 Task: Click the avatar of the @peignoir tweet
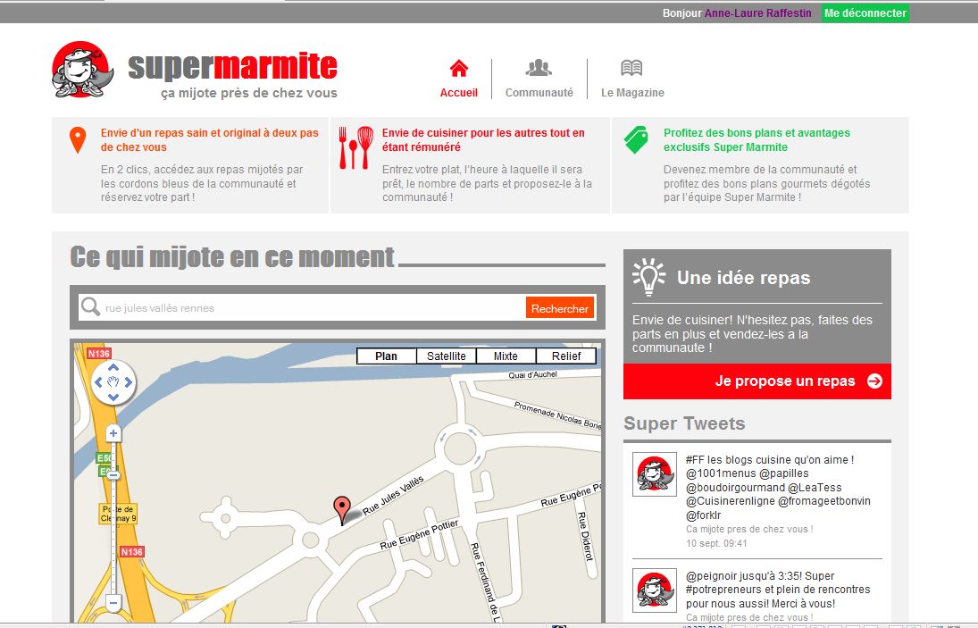pyautogui.click(x=655, y=590)
